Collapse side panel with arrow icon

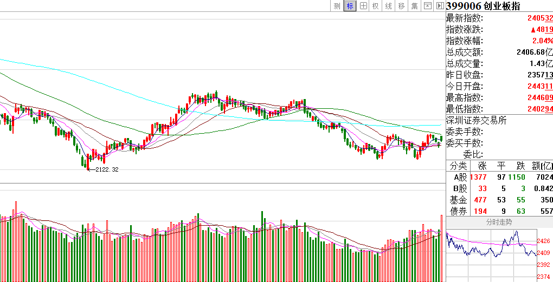pyautogui.click(x=439, y=6)
